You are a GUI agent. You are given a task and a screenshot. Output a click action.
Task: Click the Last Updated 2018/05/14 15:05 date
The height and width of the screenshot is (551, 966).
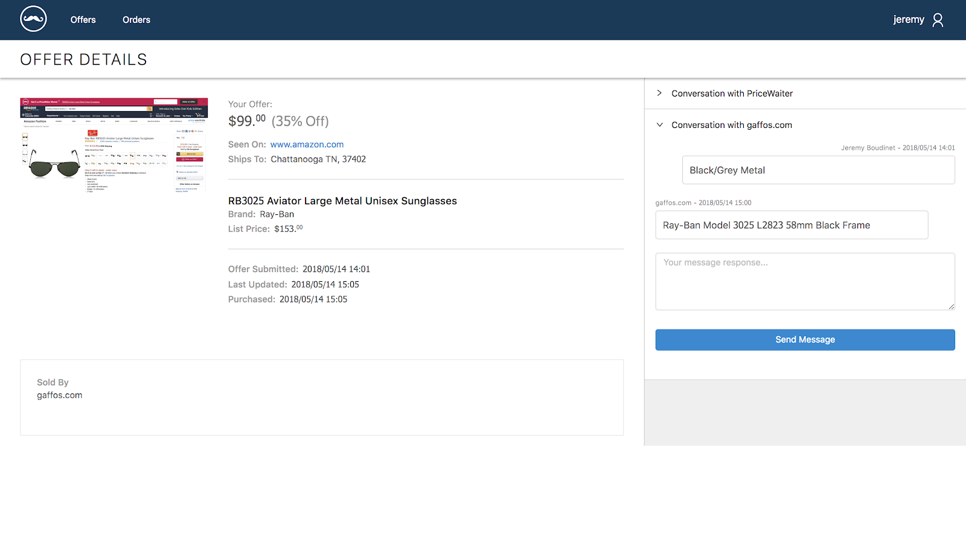click(325, 284)
